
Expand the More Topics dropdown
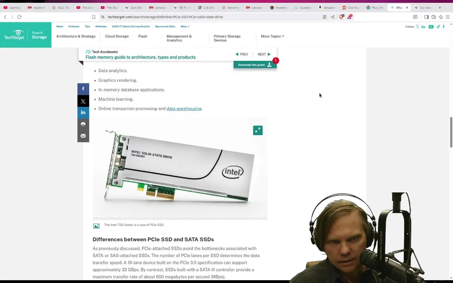coord(273,37)
